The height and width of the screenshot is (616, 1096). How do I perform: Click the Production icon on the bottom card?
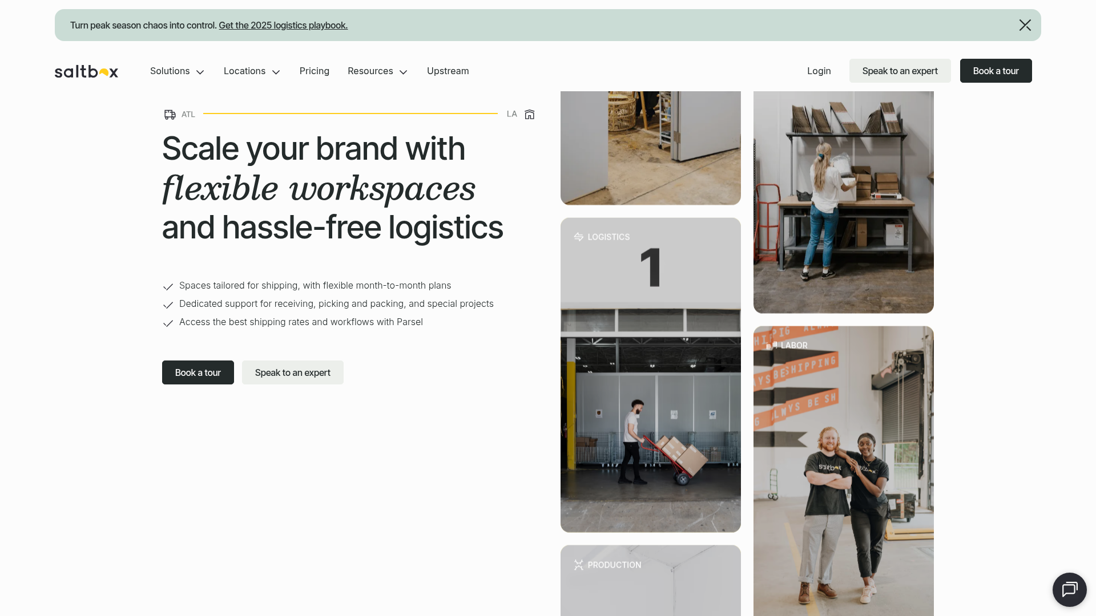coord(578,565)
